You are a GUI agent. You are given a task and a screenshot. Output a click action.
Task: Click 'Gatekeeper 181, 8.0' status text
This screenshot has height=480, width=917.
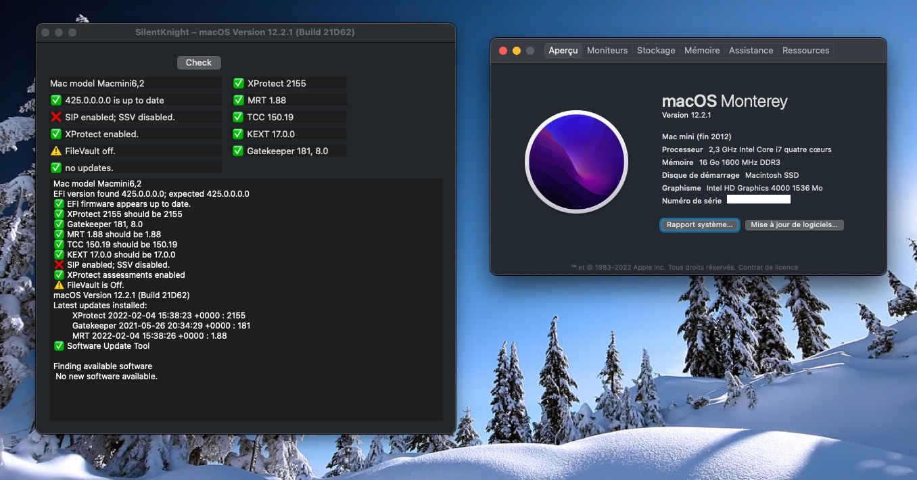click(287, 151)
